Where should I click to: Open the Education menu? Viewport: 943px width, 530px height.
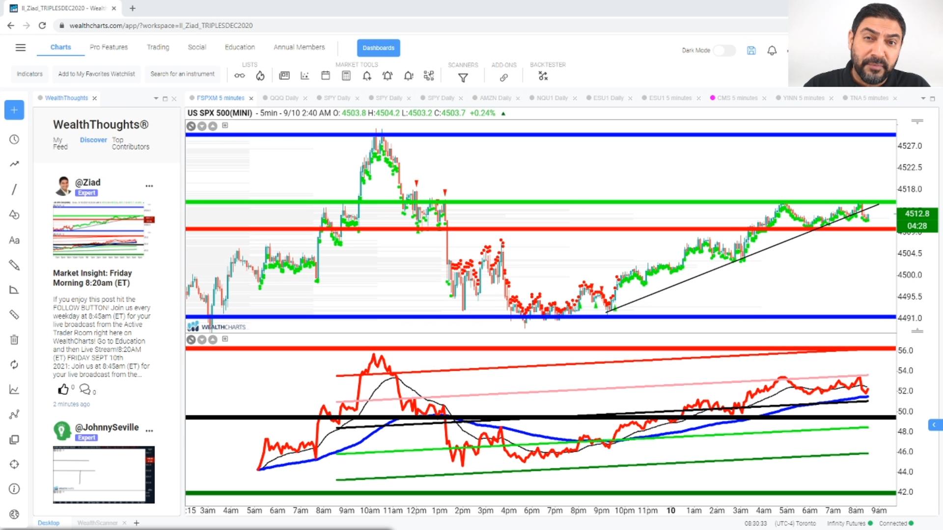click(x=240, y=47)
